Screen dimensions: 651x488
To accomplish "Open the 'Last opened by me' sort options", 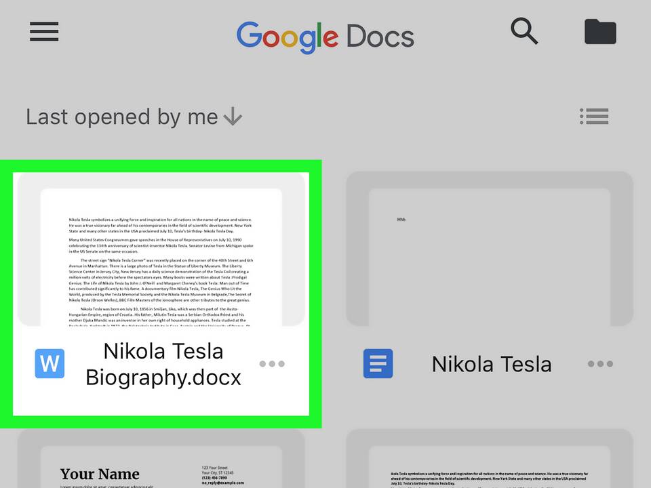I will 134,117.
